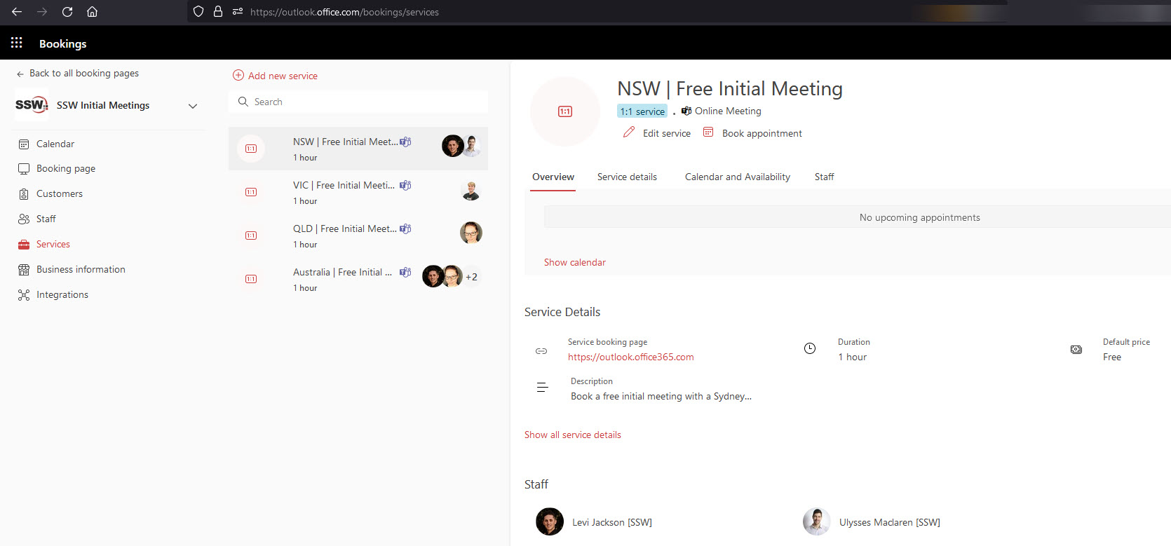Click the Book appointment calendar icon
Screen dimensions: 1171x546
(708, 132)
